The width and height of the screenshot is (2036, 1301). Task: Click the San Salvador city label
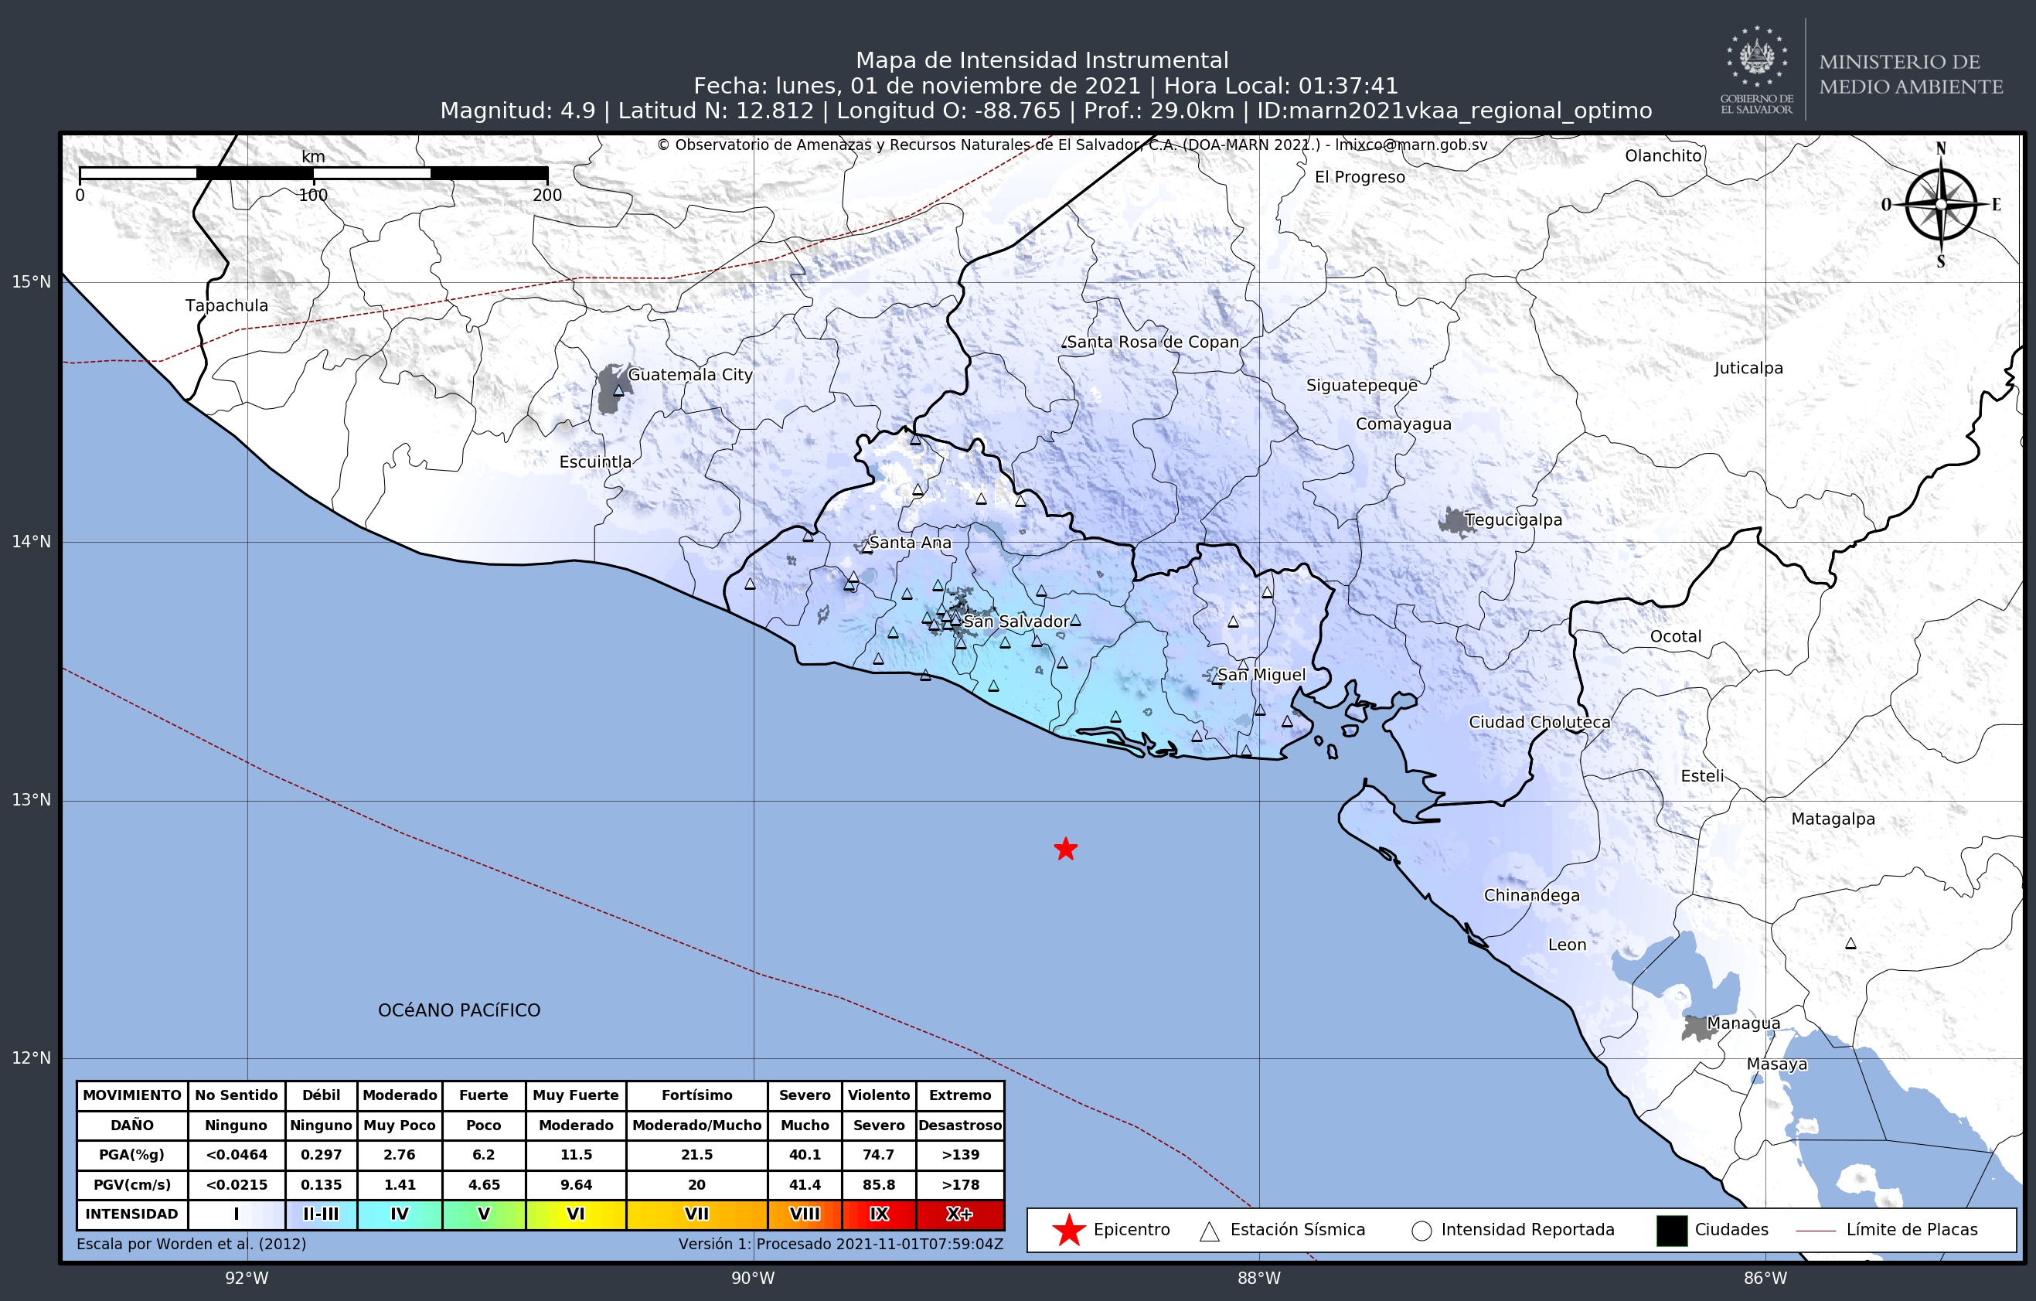coord(1016,622)
